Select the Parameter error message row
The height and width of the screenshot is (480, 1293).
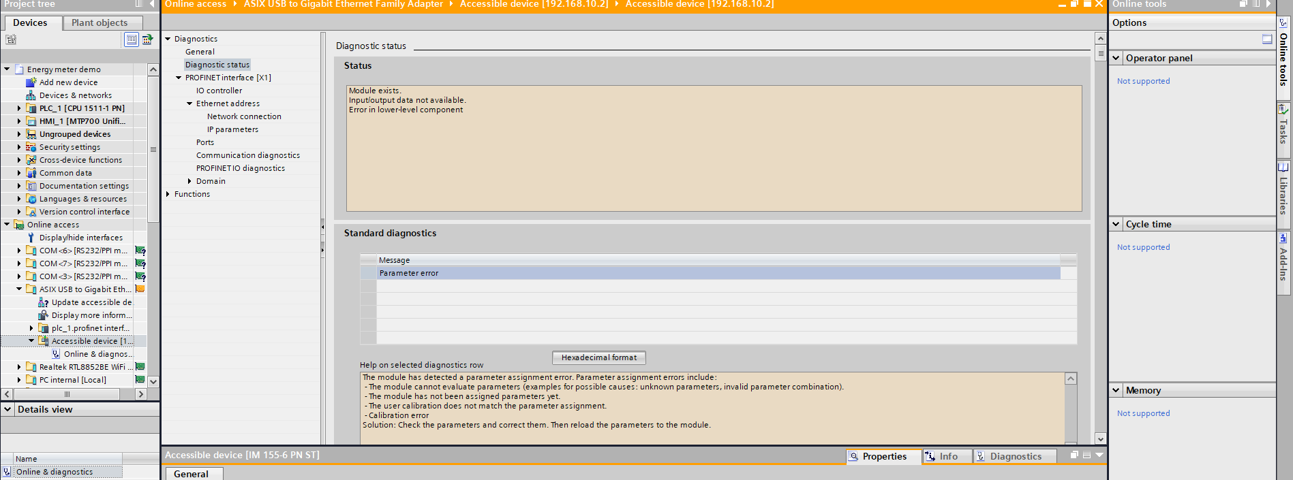click(718, 273)
